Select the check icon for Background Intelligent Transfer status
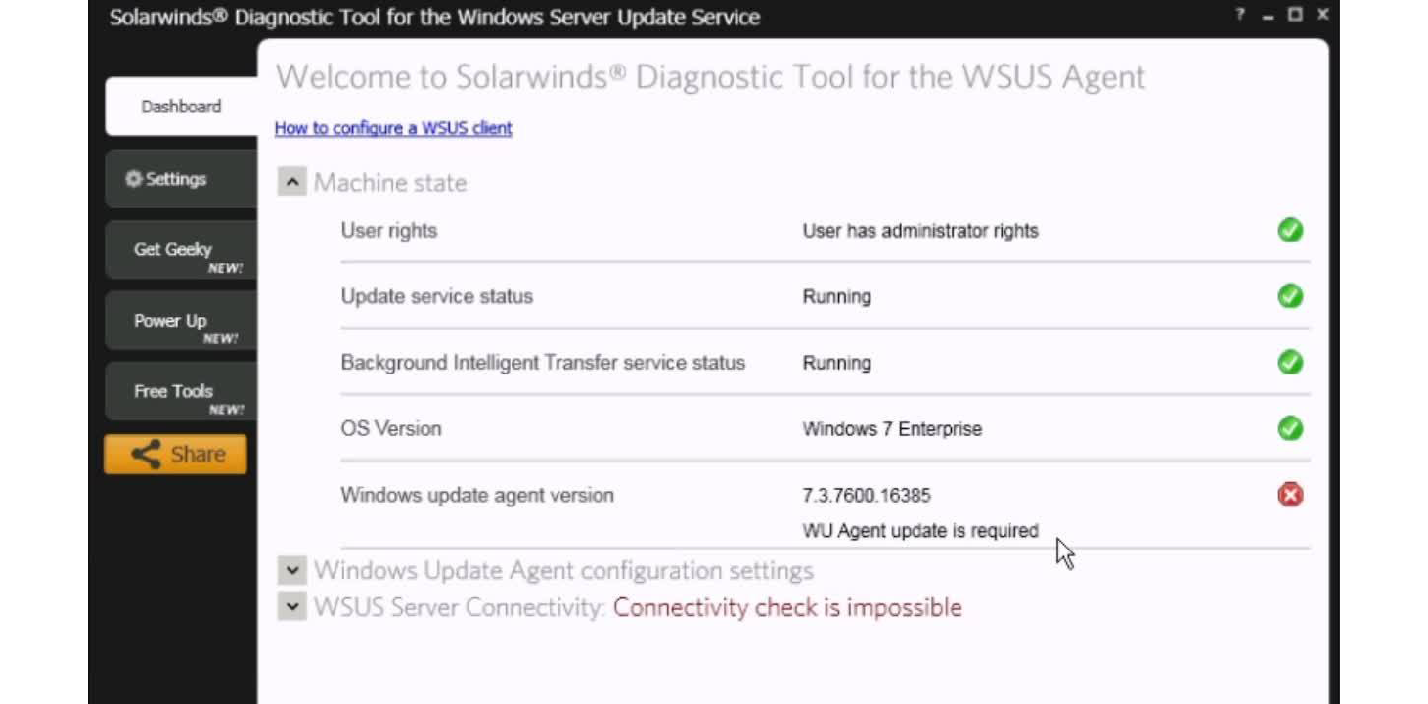 1289,363
